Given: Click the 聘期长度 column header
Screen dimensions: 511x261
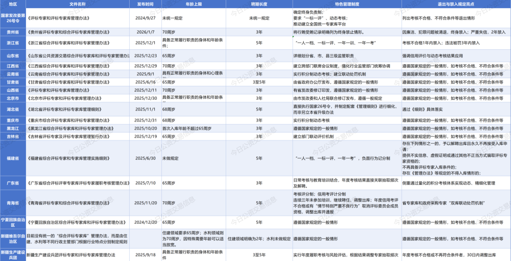Looking at the screenshot, I should pos(259,4).
